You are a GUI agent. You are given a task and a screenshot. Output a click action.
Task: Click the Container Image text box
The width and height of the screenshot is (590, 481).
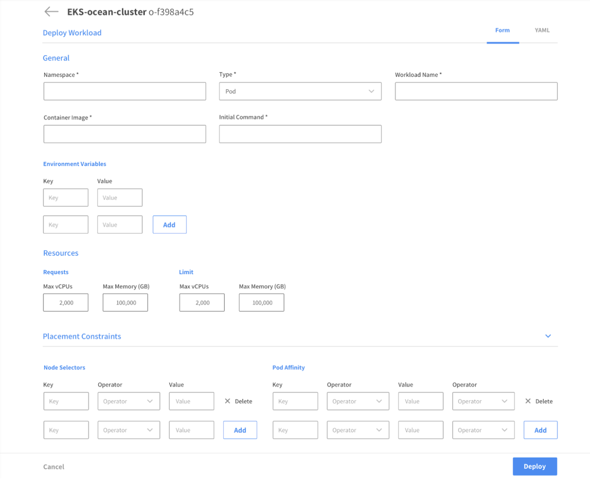tap(124, 134)
